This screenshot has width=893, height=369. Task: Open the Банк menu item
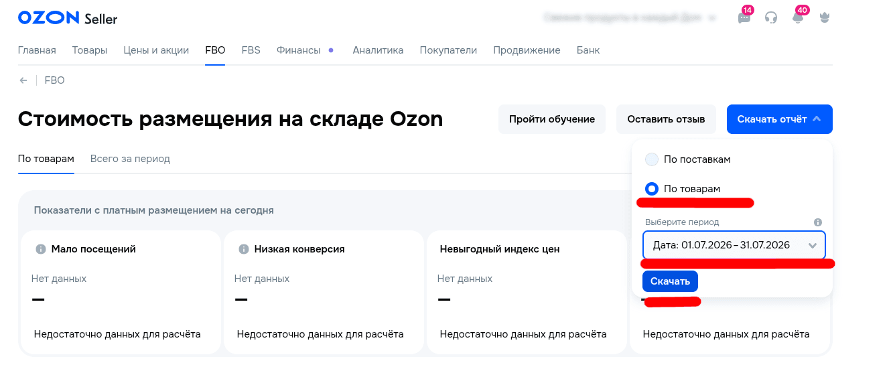(588, 50)
